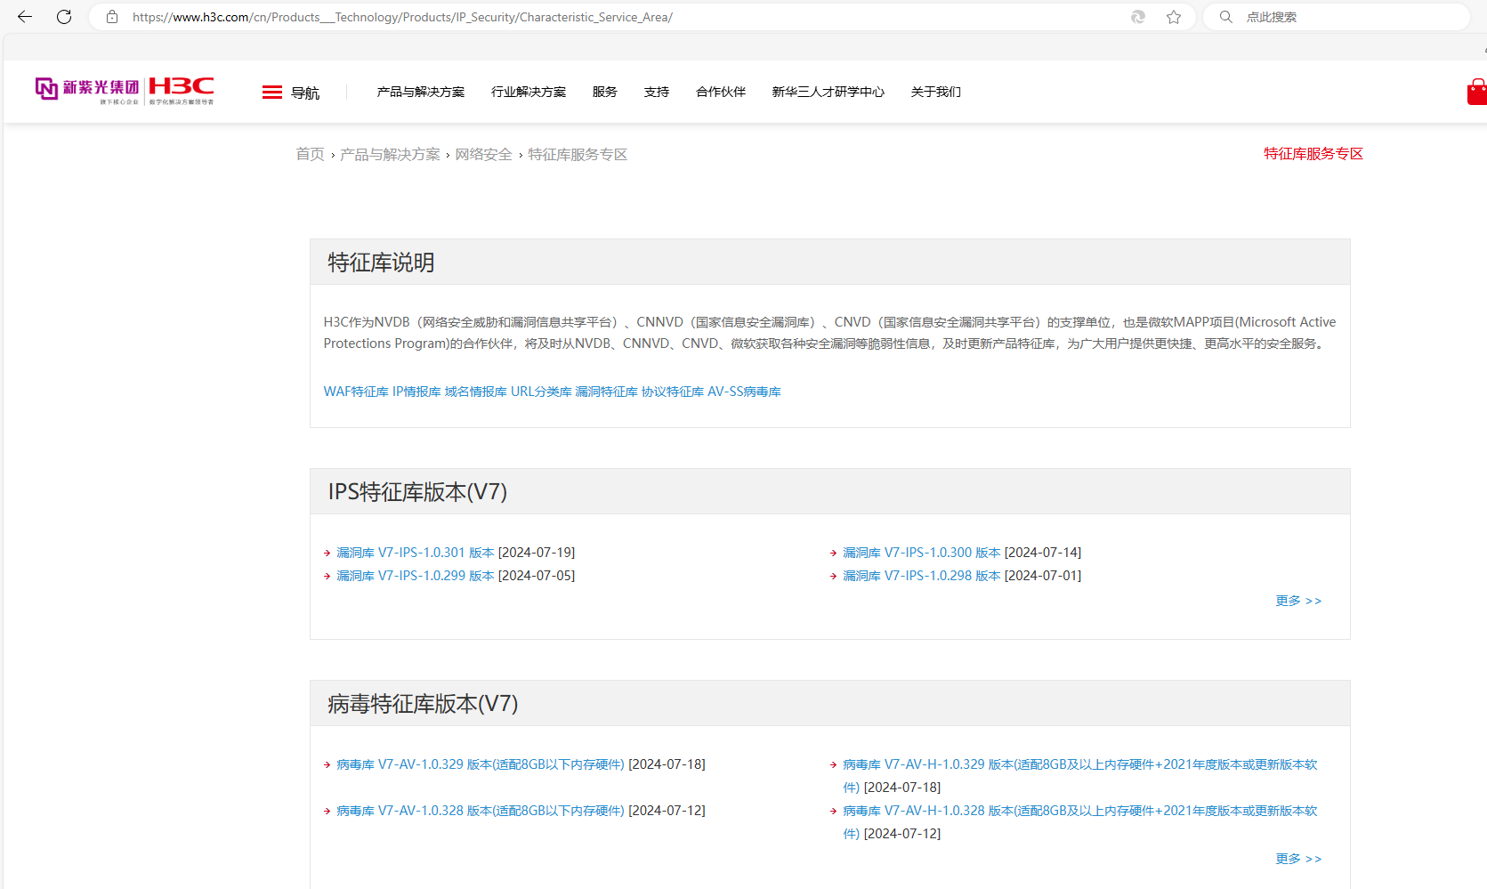Viewport: 1487px width, 889px height.
Task: Bookmark page with star icon
Action: pos(1174,17)
